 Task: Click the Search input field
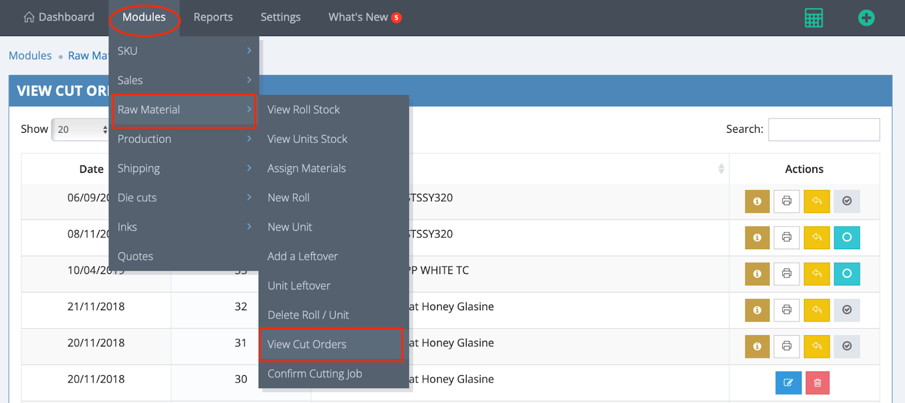(824, 129)
